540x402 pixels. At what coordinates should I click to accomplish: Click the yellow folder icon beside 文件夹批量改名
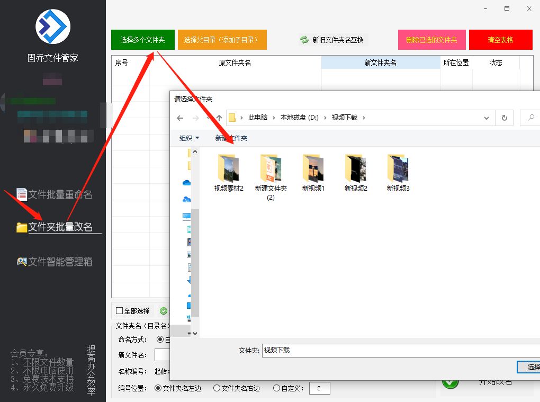[22, 227]
